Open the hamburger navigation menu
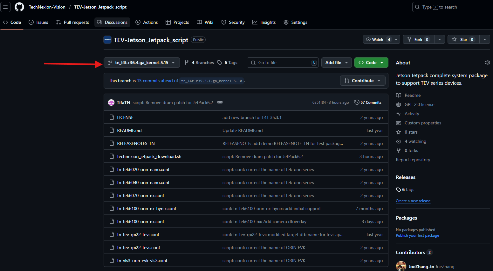 [5, 7]
